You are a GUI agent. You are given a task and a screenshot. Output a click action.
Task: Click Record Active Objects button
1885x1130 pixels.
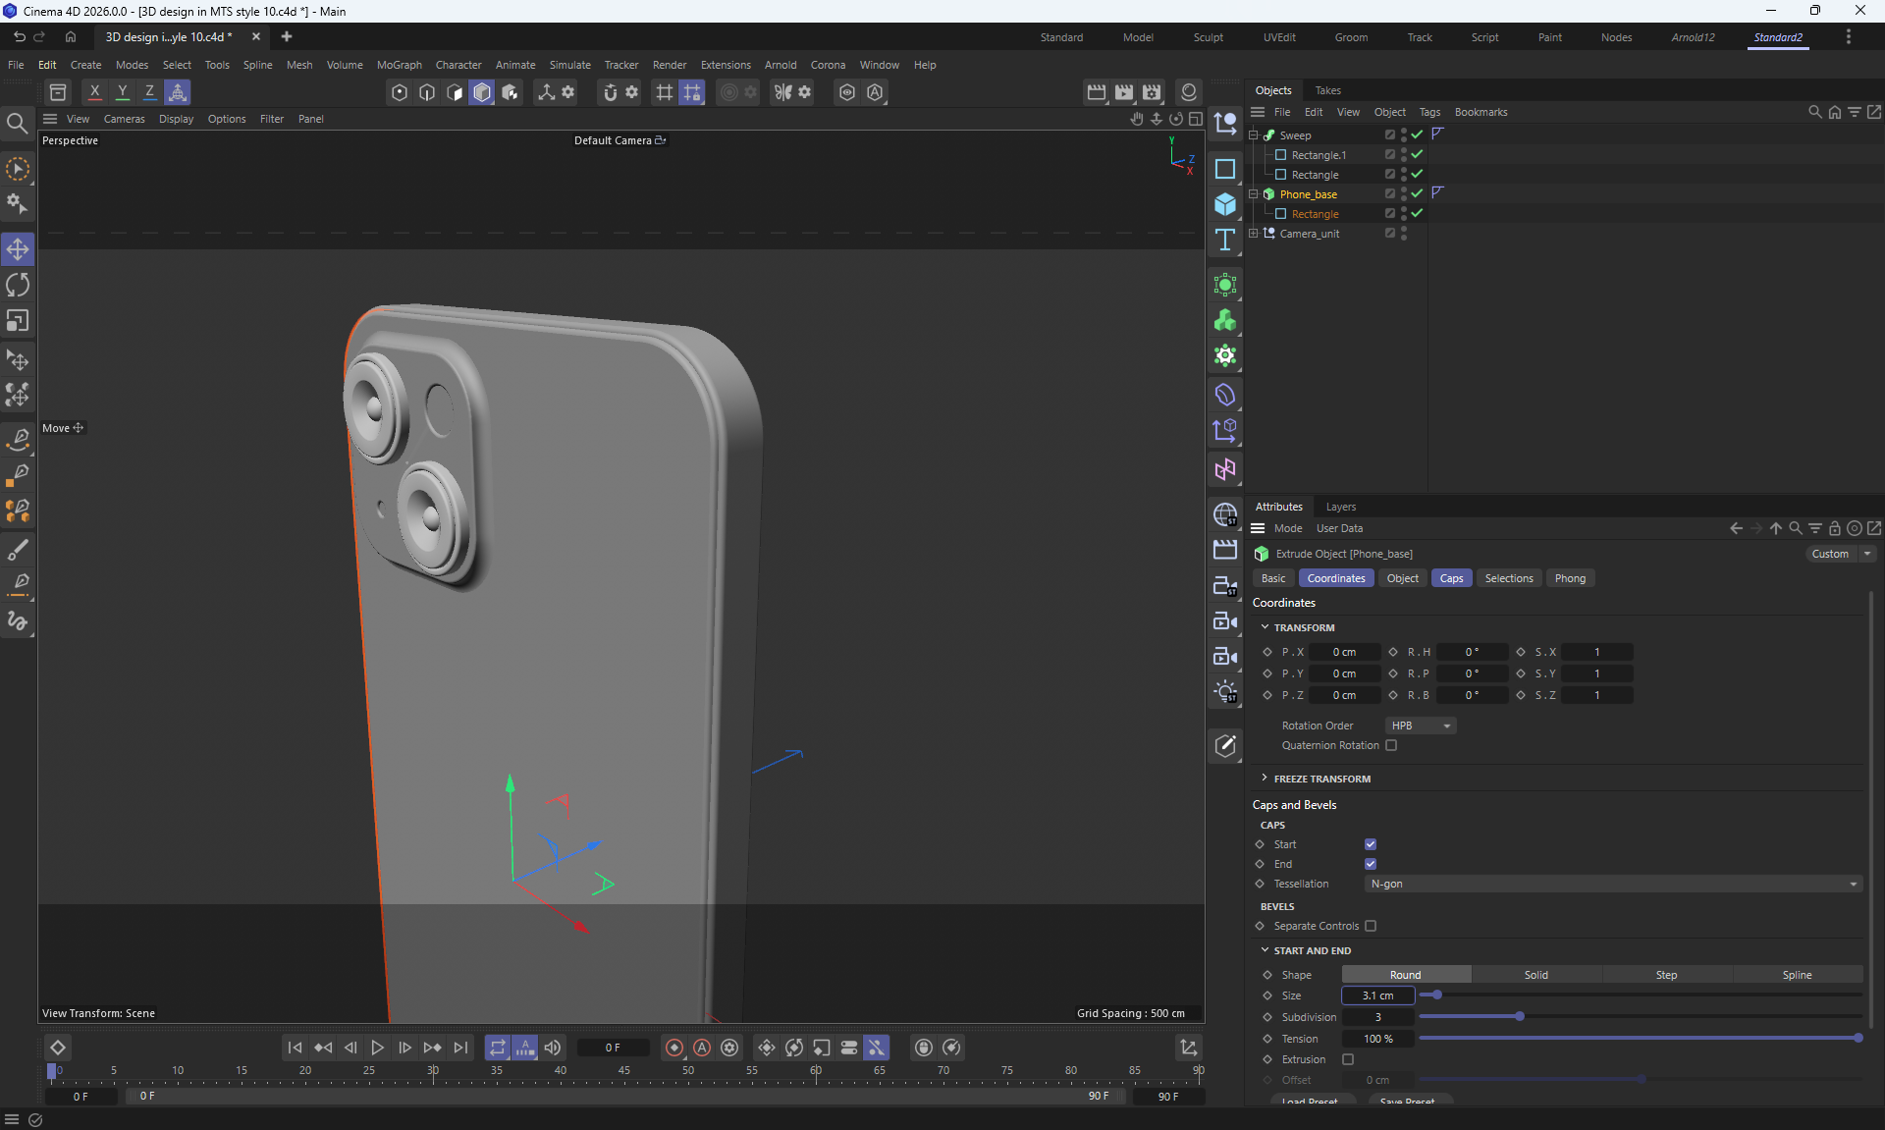click(674, 1048)
